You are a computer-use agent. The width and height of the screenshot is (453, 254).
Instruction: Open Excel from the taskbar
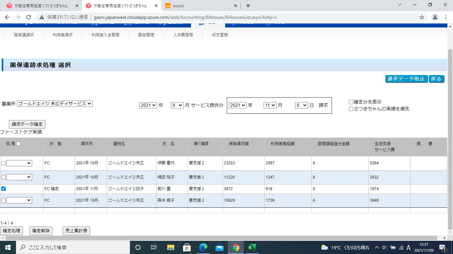[252, 247]
